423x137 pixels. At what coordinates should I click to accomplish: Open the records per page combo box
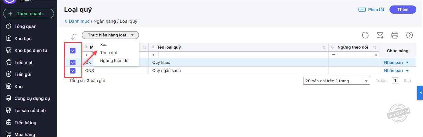coord(336,81)
